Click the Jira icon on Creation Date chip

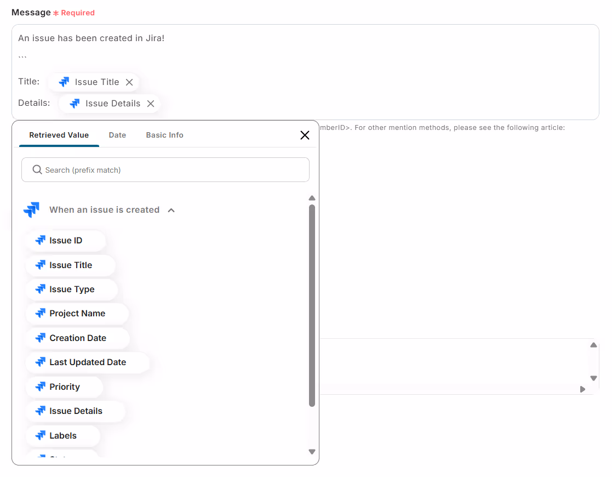(x=40, y=338)
